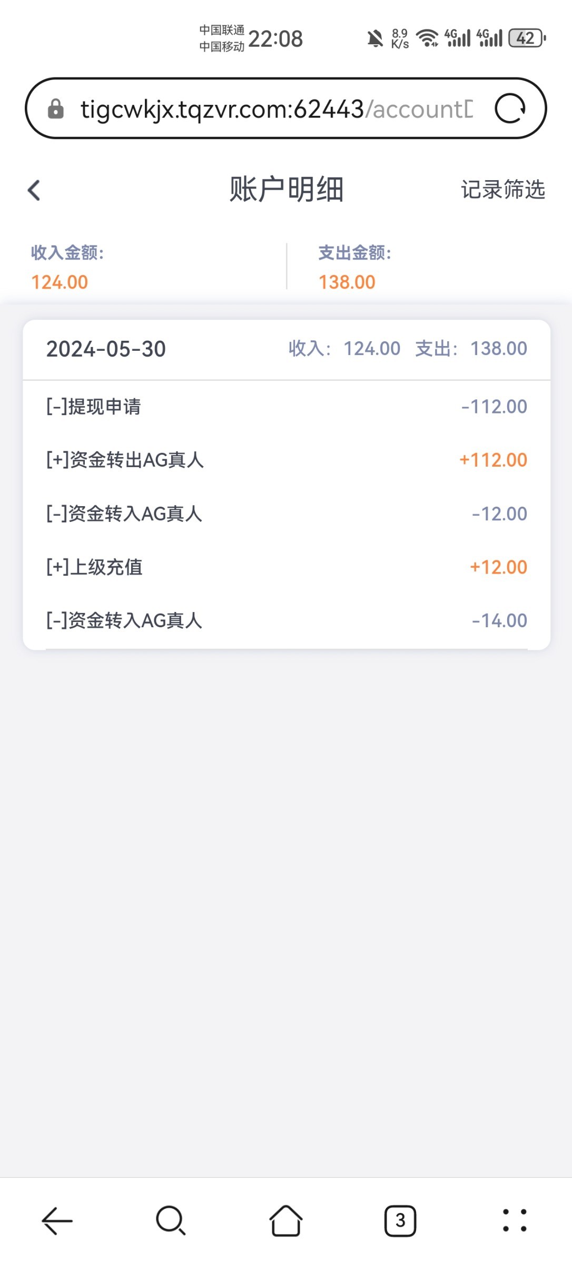Tap the back chevron beside 账户明细
The width and height of the screenshot is (572, 1264).
click(34, 190)
